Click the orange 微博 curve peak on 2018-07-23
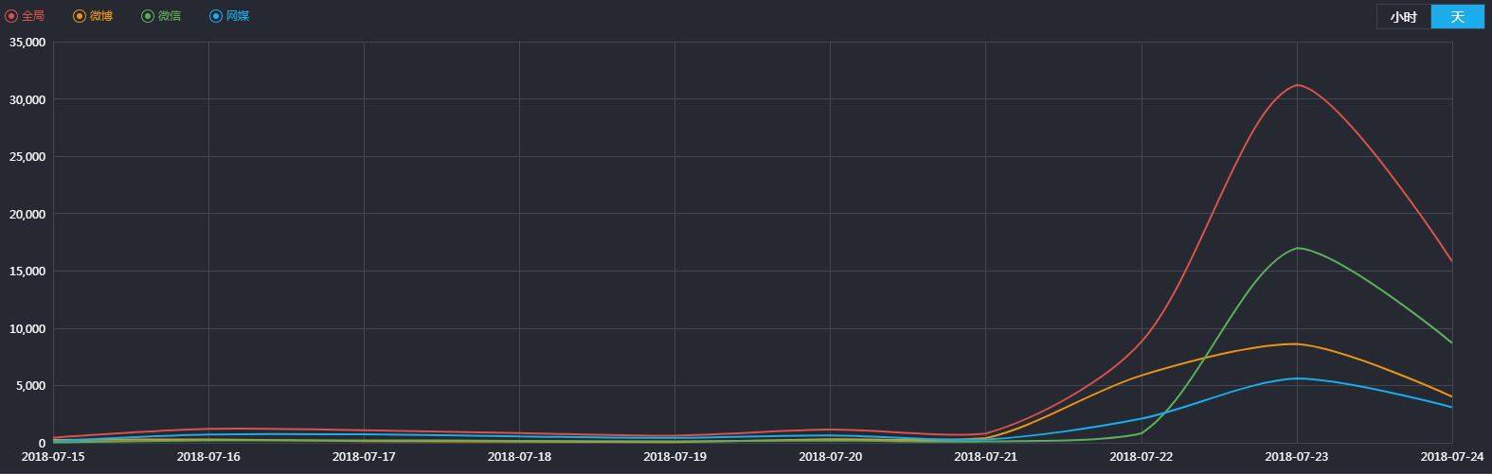 pos(1297,343)
